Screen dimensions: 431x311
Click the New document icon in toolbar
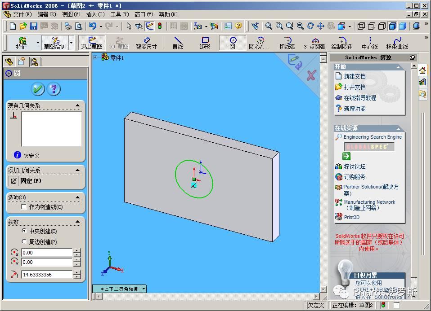point(13,26)
